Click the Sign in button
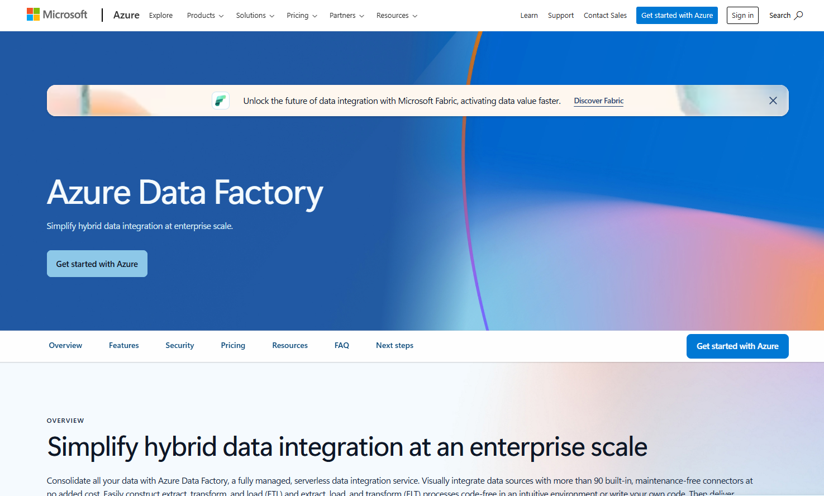This screenshot has width=824, height=496. click(742, 15)
